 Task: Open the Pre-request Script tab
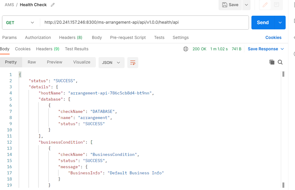click(128, 37)
